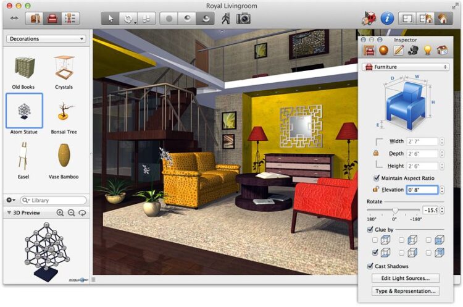Screen dimensions: 463x307
Task: Click the Library search field
Action: [x=54, y=200]
